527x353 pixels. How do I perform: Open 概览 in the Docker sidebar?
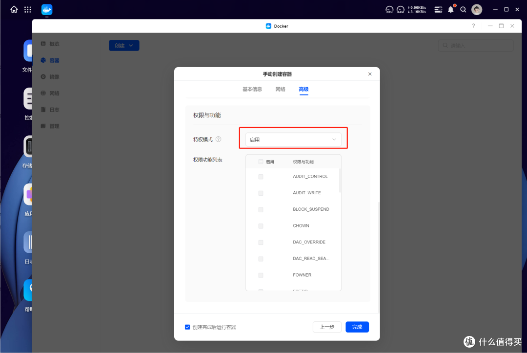[x=50, y=44]
